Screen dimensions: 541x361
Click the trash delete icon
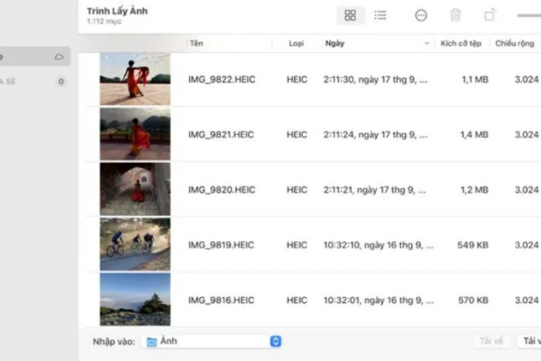456,15
